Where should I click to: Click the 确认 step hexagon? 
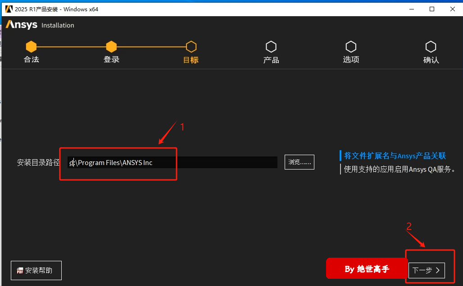431,46
